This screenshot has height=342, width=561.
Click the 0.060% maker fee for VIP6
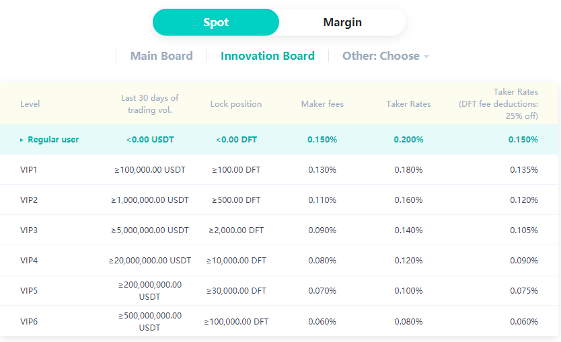coord(322,321)
